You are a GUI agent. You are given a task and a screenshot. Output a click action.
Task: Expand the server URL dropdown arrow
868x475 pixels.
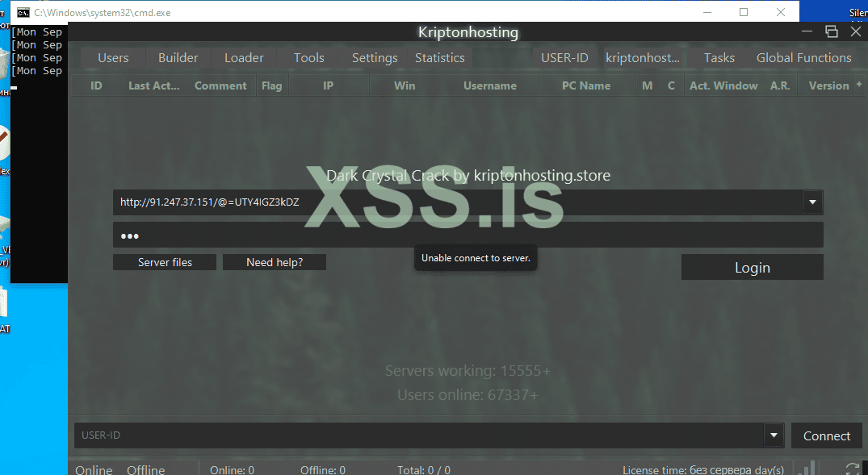coord(812,202)
